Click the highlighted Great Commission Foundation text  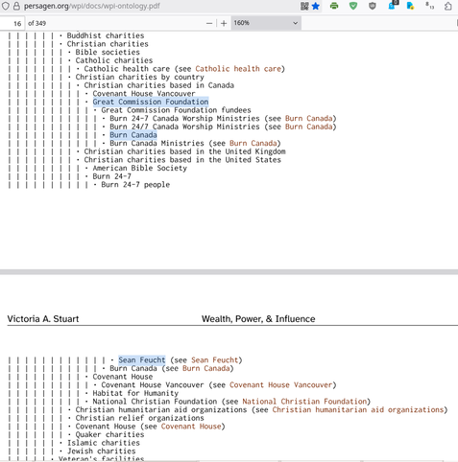pos(151,102)
